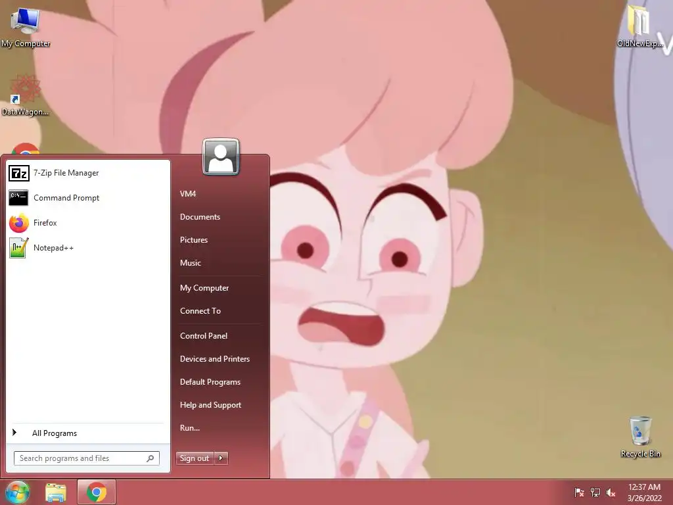Launch Command Prompt icon in Start menu

coord(18,198)
